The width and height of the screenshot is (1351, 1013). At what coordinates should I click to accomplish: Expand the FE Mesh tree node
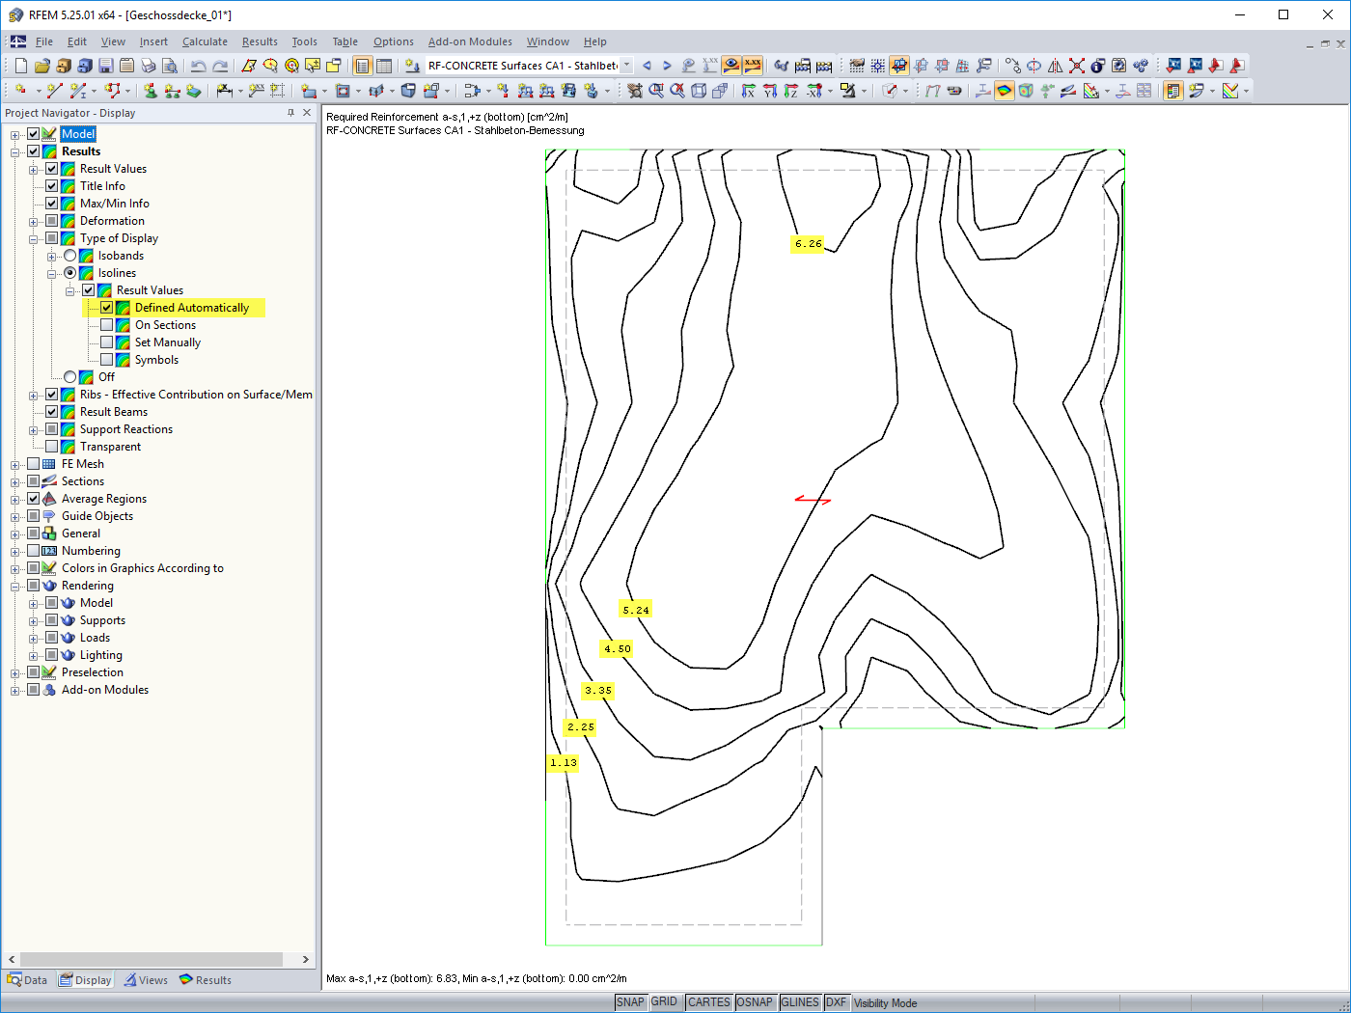pyautogui.click(x=15, y=464)
